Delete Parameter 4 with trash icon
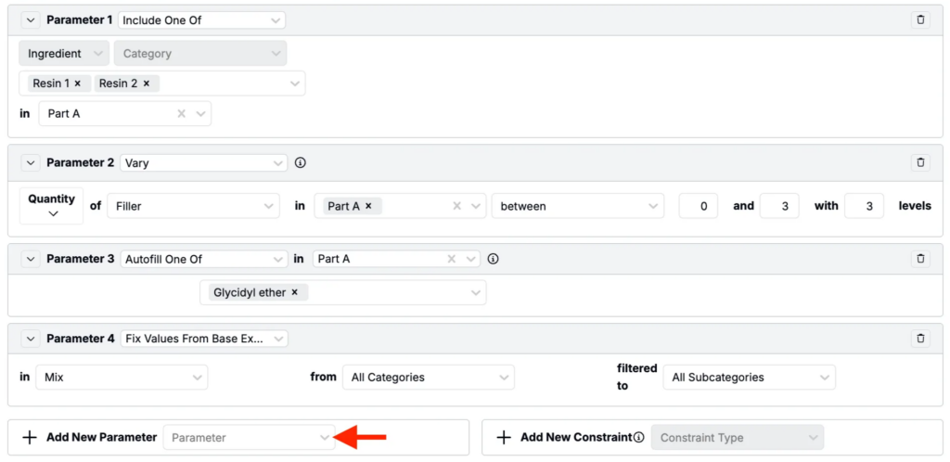950x462 pixels. click(919, 339)
